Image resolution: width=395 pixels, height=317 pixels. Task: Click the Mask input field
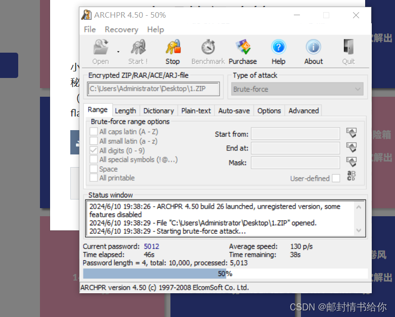click(295, 163)
